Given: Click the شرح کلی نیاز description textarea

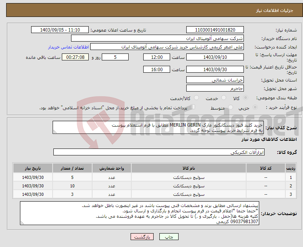Looking at the screenshot, I should (158, 127).
